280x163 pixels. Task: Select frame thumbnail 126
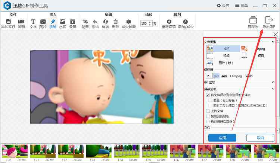pyautogui.click(x=183, y=151)
